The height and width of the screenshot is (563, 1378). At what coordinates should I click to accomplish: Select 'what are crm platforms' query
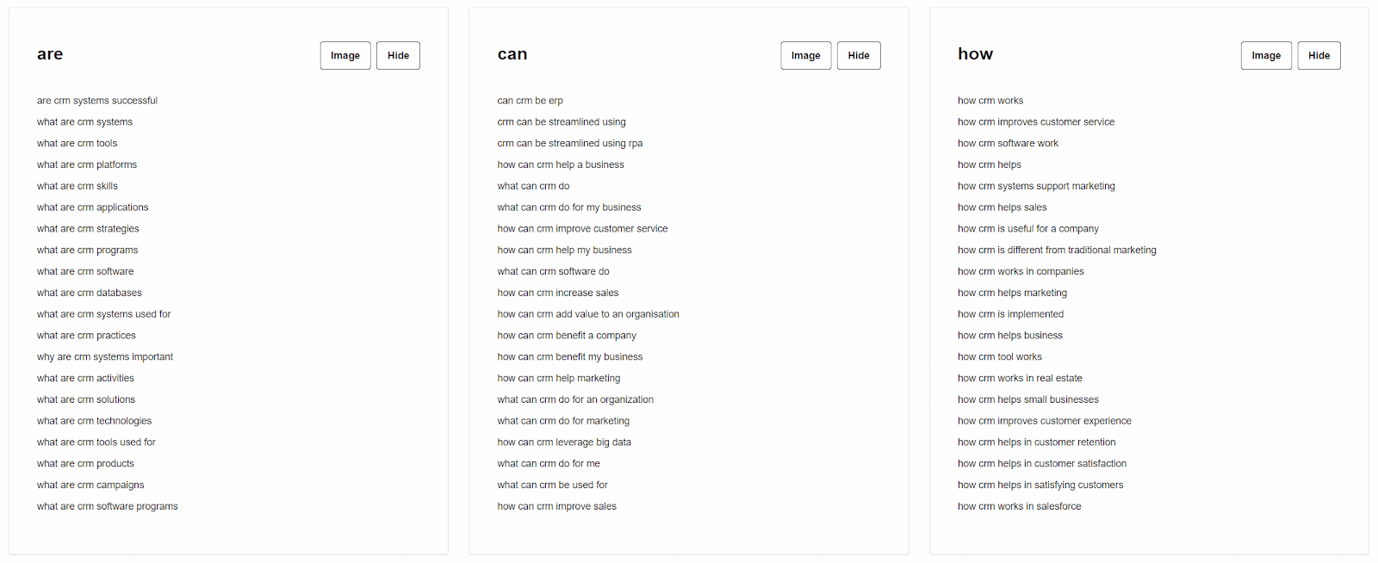pos(87,164)
